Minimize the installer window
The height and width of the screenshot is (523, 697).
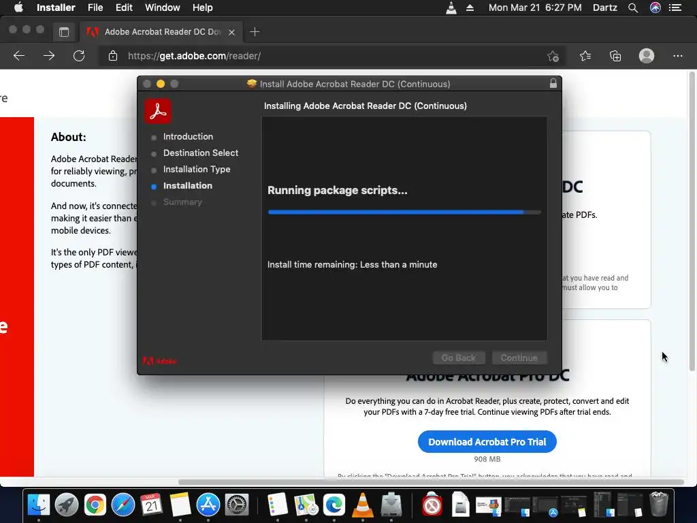(161, 84)
